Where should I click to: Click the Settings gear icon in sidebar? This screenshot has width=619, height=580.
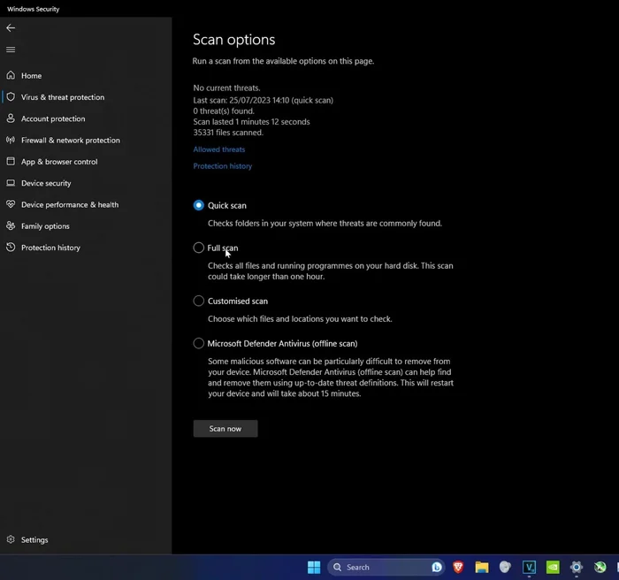(x=11, y=539)
